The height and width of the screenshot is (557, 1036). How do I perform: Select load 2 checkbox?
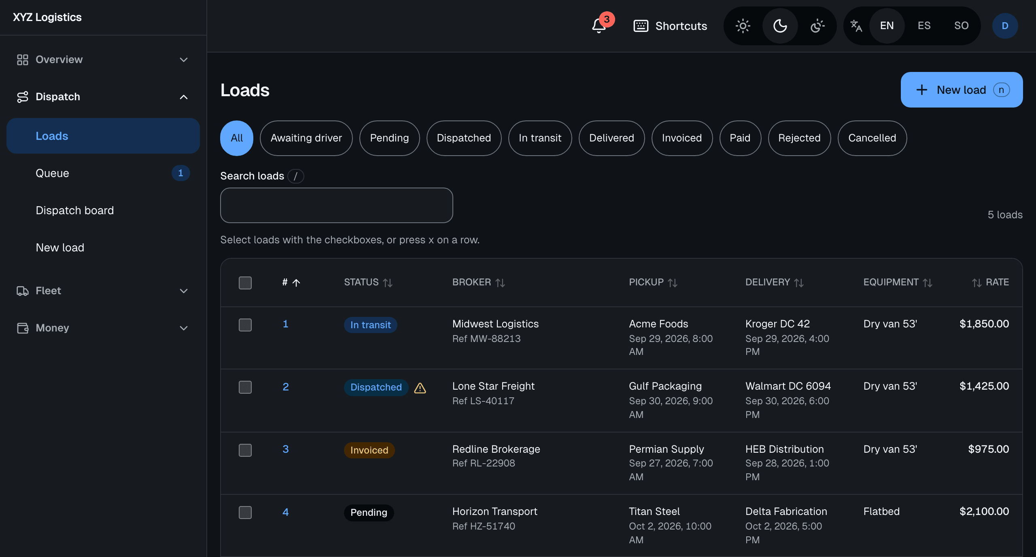pyautogui.click(x=245, y=387)
